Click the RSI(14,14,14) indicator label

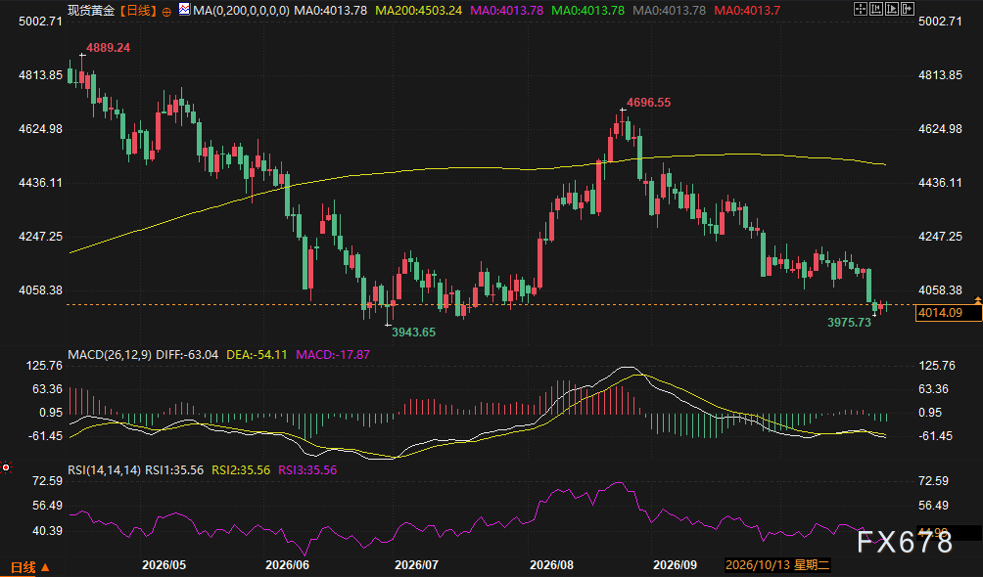coord(104,469)
